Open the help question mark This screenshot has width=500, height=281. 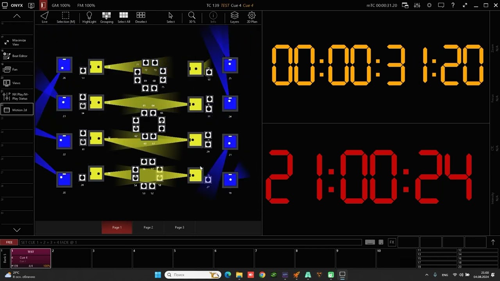coord(453,5)
